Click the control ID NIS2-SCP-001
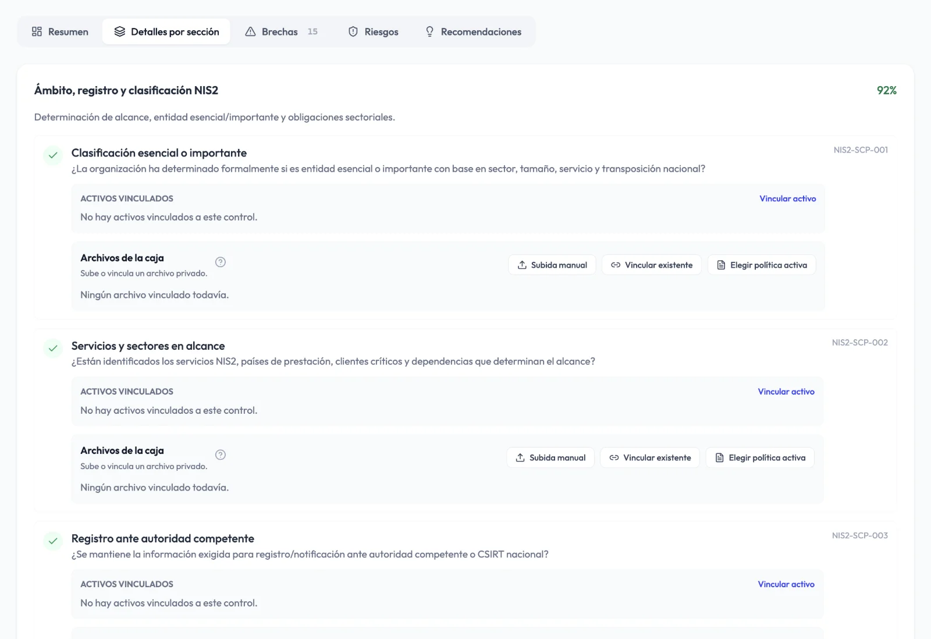Image resolution: width=931 pixels, height=639 pixels. click(861, 150)
